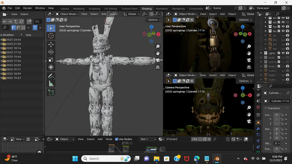Switch file browser to thumbnail view
292x164 pixels.
(x=23, y=28)
